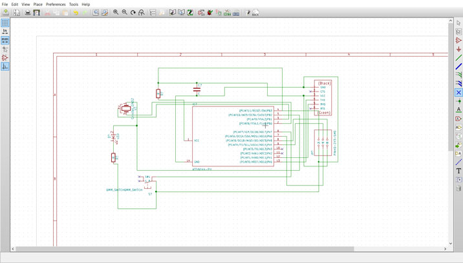Select the Place no-connect flag X tool

pyautogui.click(x=458, y=92)
